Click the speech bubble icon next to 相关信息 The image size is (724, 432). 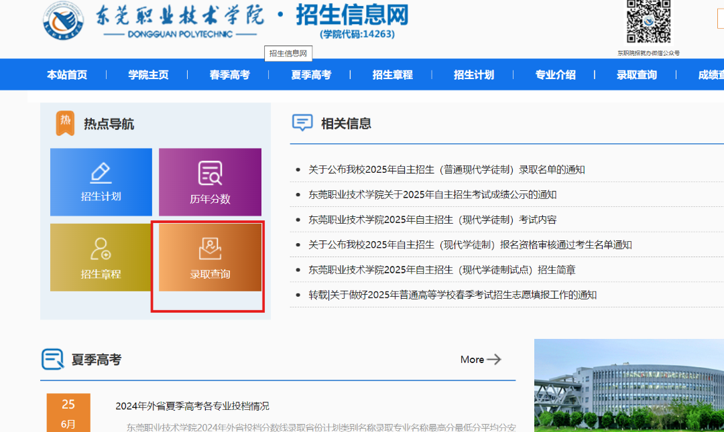point(302,123)
